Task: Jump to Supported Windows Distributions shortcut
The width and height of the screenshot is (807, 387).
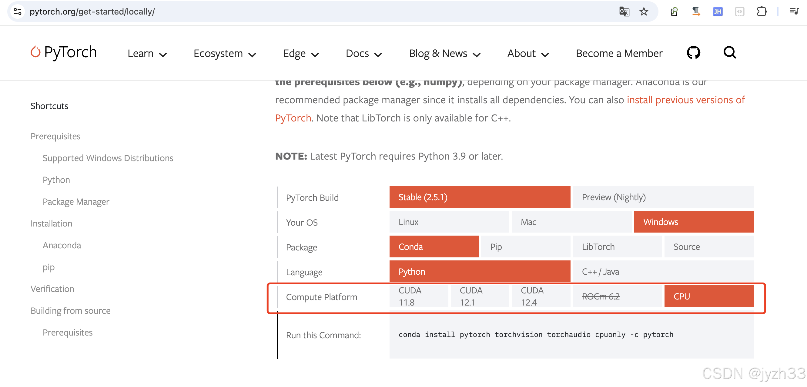Action: [x=108, y=158]
